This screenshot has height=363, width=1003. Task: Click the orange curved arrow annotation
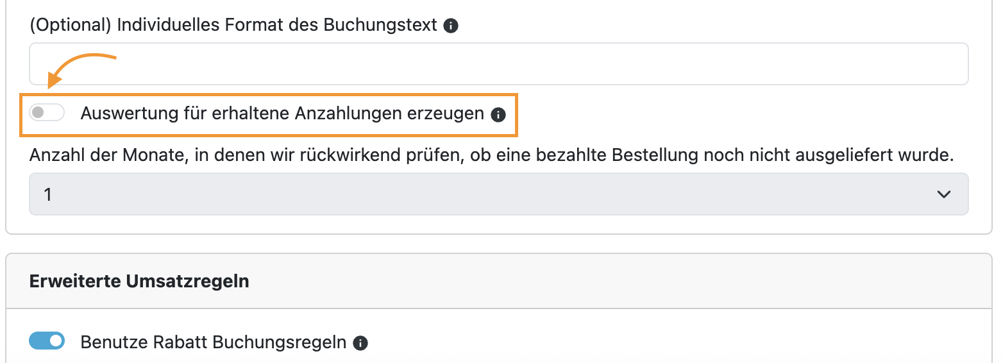pos(81,68)
